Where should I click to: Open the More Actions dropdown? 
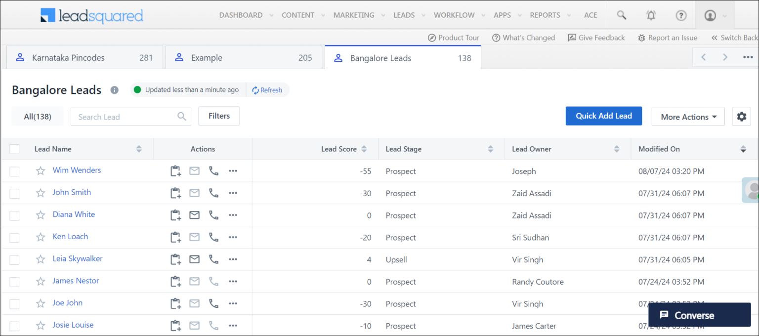[x=688, y=117]
